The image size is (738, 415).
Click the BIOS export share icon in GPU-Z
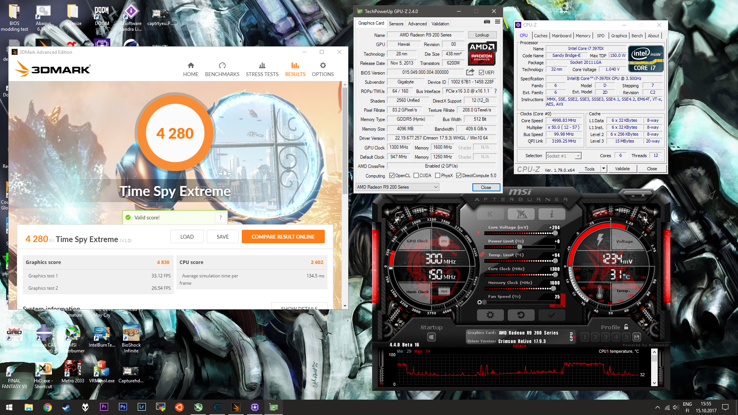470,72
